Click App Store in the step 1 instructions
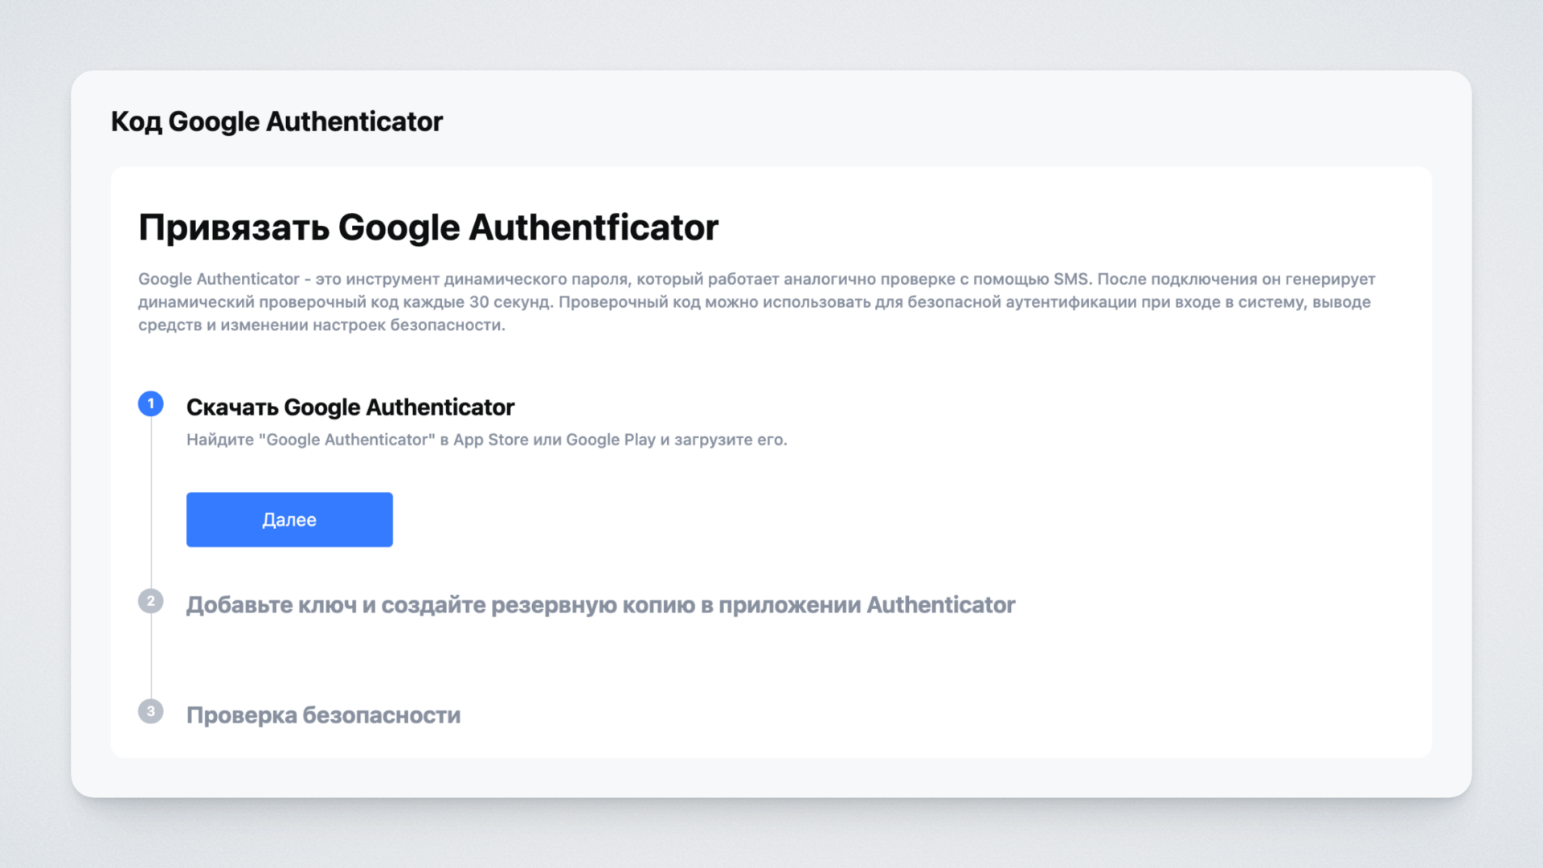The image size is (1543, 868). (490, 440)
